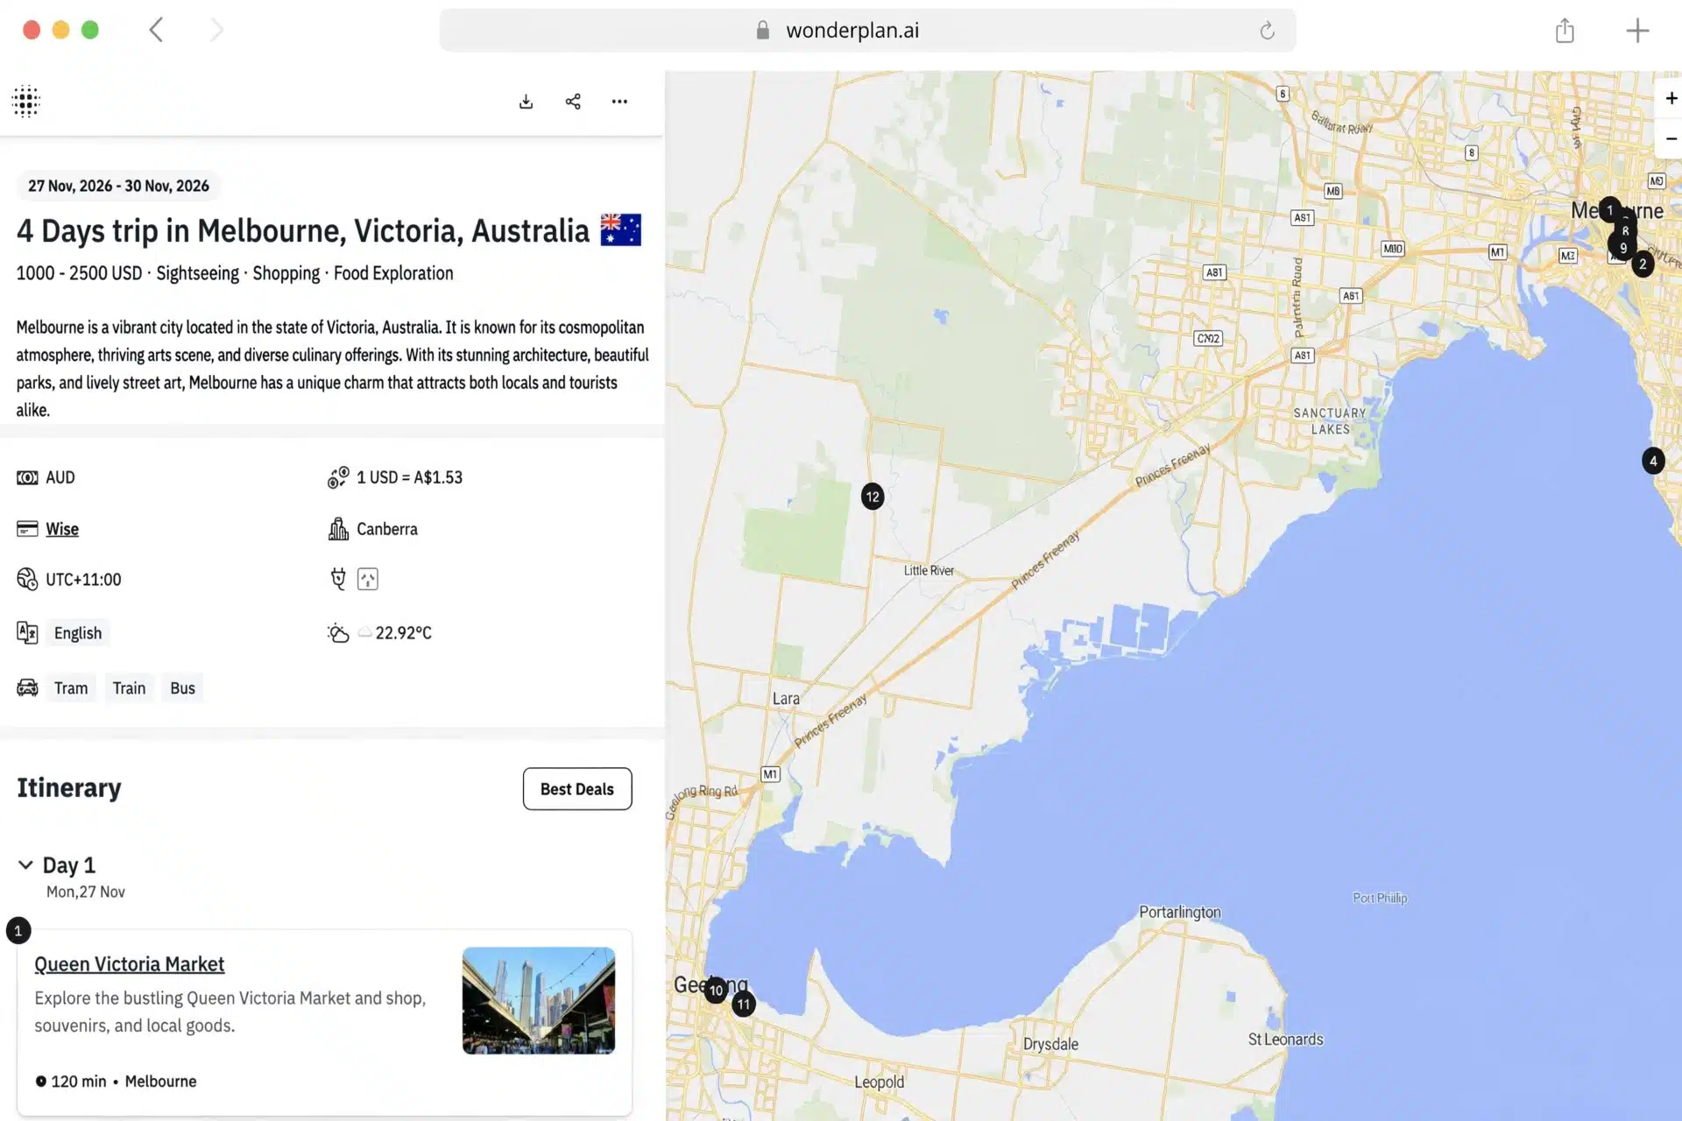Click the Itinerary heading
This screenshot has width=1682, height=1121.
[69, 788]
